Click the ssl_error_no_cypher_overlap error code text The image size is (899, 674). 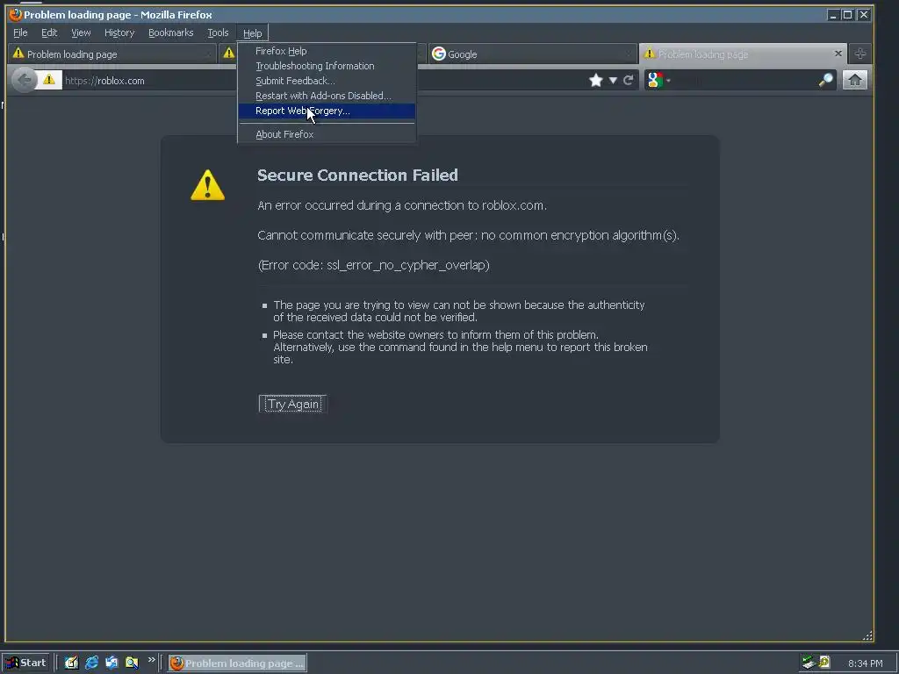(407, 265)
